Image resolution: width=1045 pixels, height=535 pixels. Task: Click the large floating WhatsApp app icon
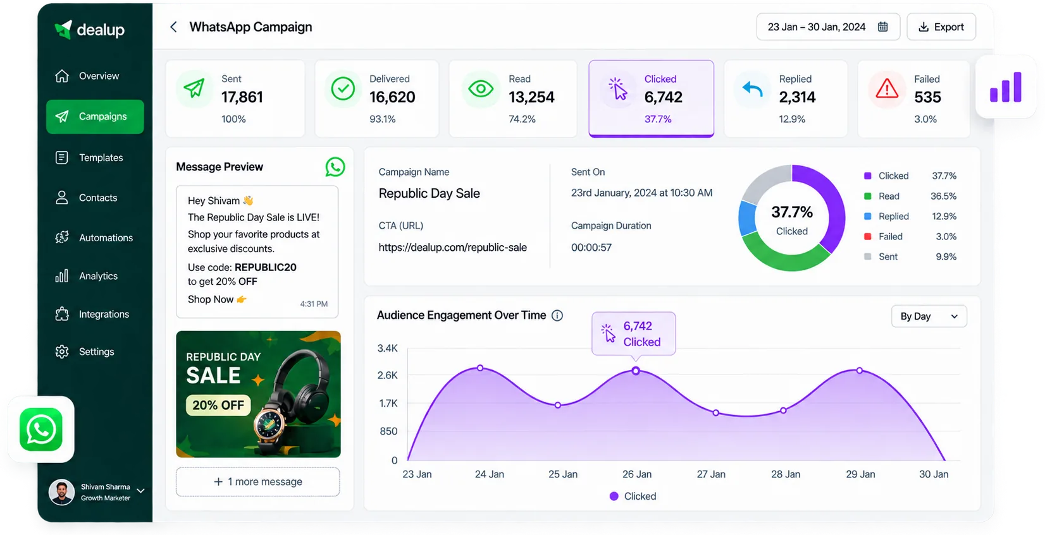41,430
